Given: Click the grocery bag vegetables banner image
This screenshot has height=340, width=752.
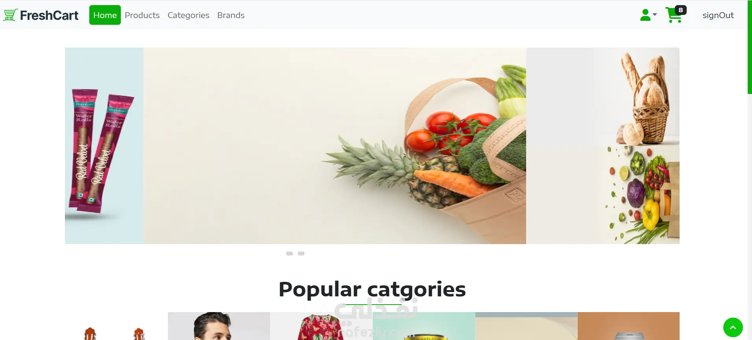Looking at the screenshot, I should click(x=335, y=146).
